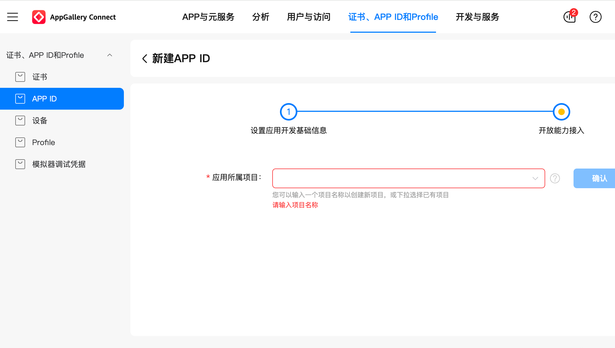Expand the 应用所属项目 project dropdown
This screenshot has height=348, width=615.
(535, 178)
